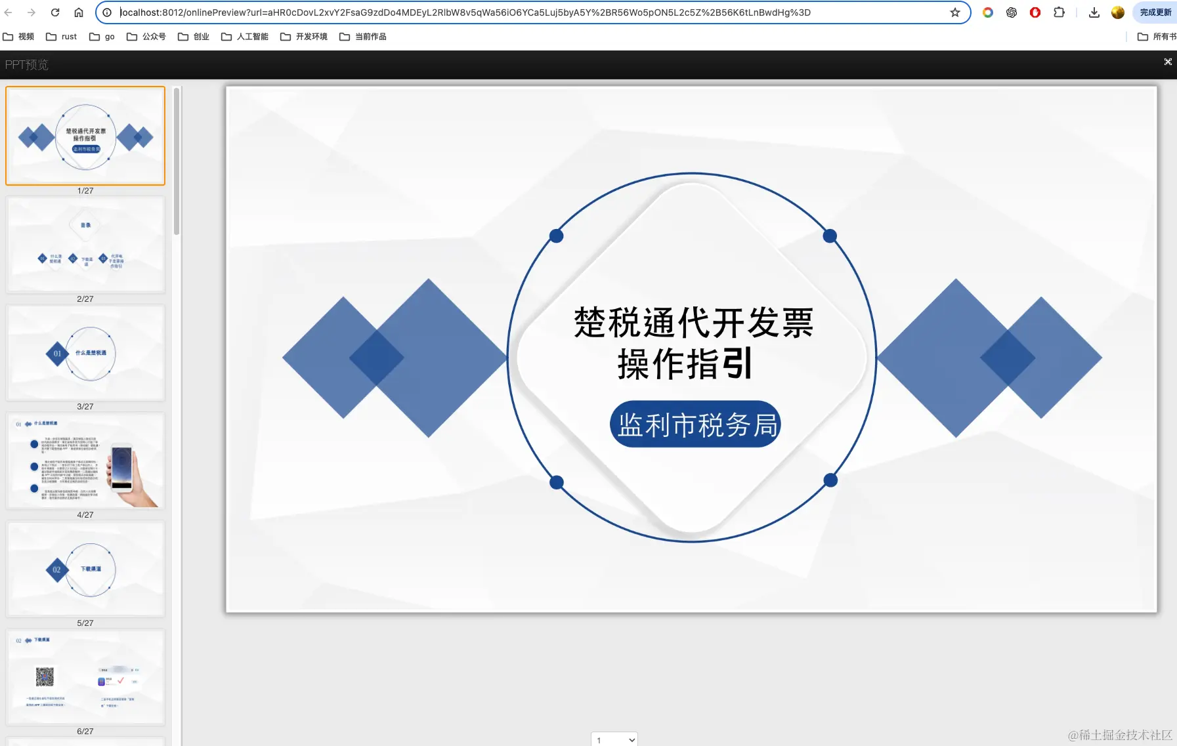
Task: Open the browser downloads icon
Action: pos(1094,12)
